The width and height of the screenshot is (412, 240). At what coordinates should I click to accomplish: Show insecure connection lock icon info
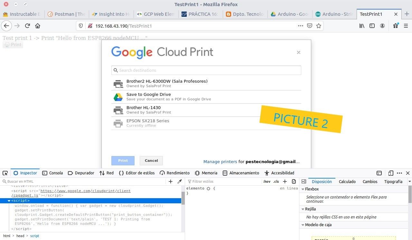(x=90, y=26)
